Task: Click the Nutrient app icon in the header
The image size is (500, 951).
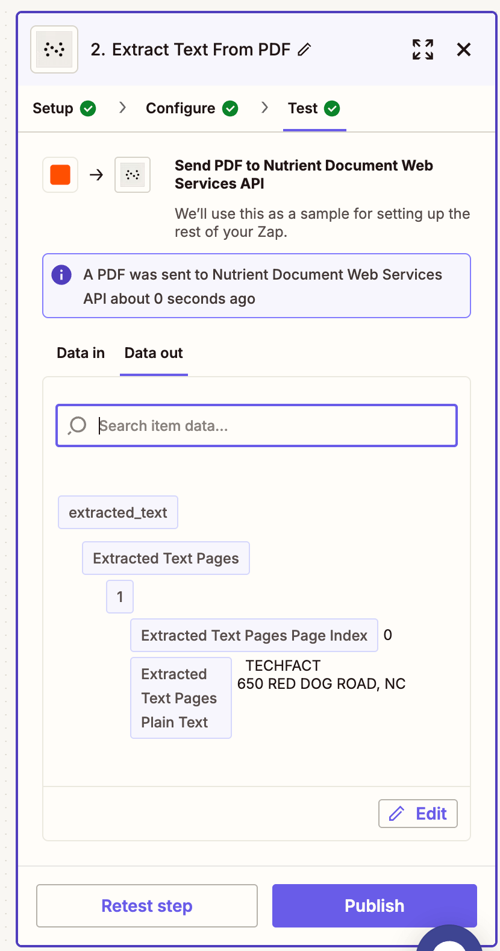Action: point(54,49)
